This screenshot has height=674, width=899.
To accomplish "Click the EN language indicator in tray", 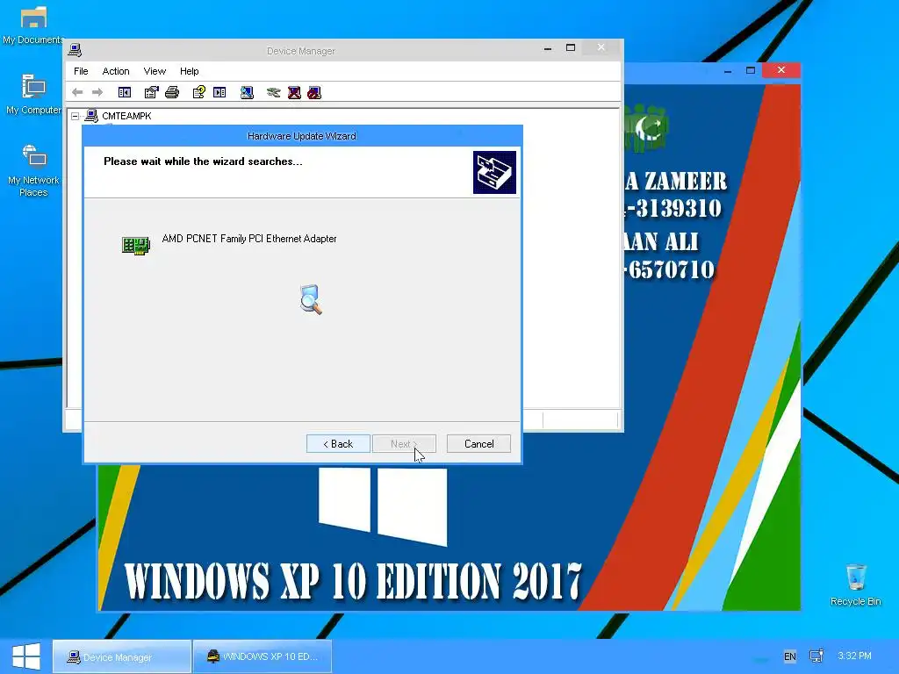I will point(789,656).
